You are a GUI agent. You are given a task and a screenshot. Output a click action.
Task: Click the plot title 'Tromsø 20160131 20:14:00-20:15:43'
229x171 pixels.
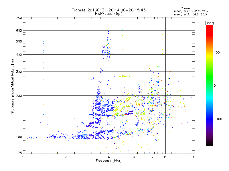tap(108, 10)
